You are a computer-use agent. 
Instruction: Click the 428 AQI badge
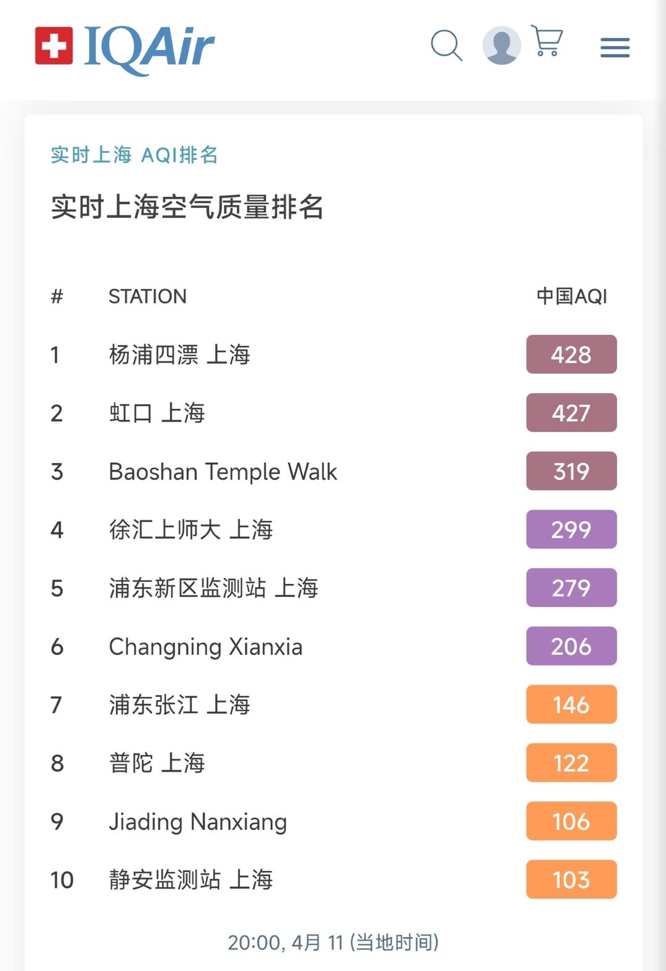[x=571, y=354]
